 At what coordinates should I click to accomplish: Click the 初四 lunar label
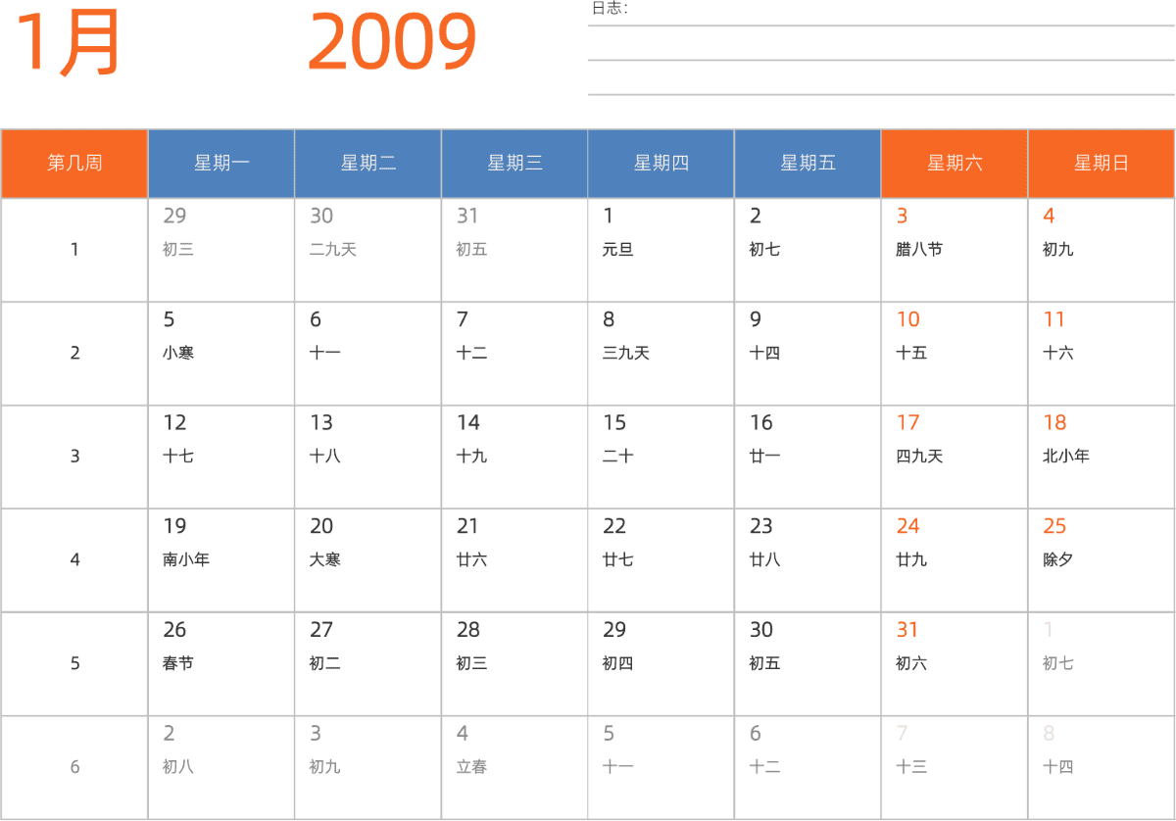(618, 664)
